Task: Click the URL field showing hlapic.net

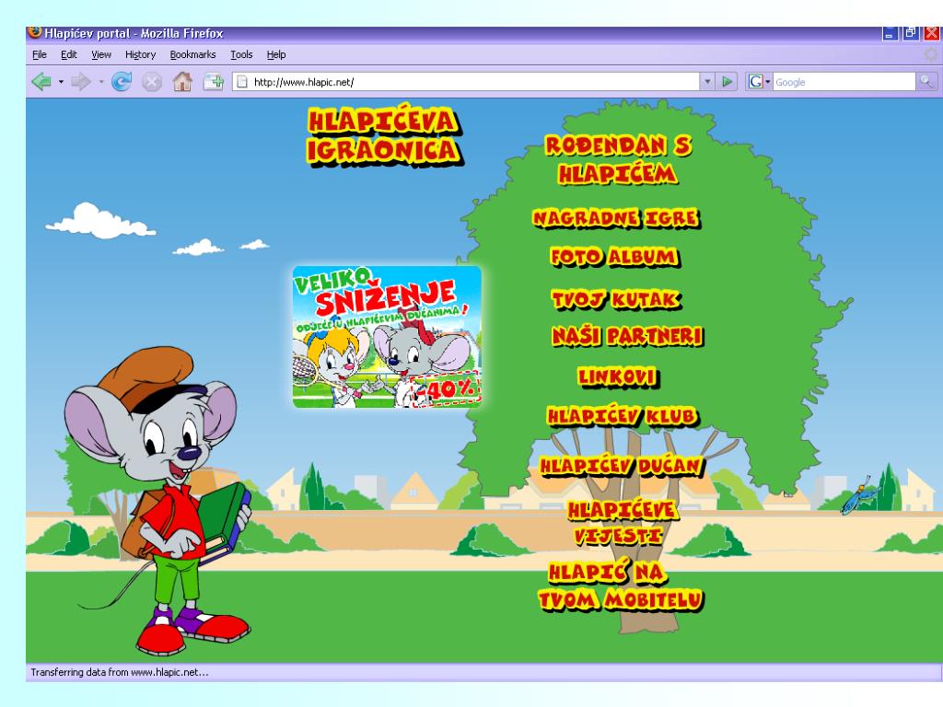Action: point(466,82)
